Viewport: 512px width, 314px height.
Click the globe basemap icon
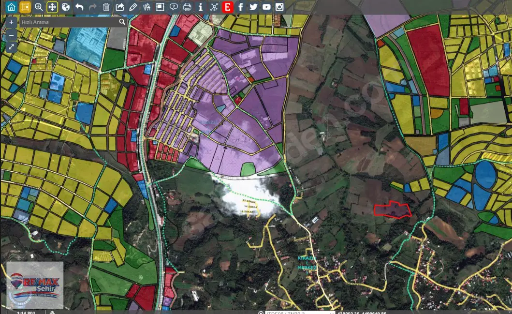pos(66,7)
